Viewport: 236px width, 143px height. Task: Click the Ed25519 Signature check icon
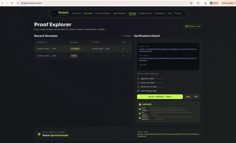[x=140, y=118]
